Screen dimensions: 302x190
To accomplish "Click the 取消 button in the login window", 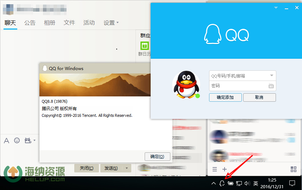I will [259, 97].
